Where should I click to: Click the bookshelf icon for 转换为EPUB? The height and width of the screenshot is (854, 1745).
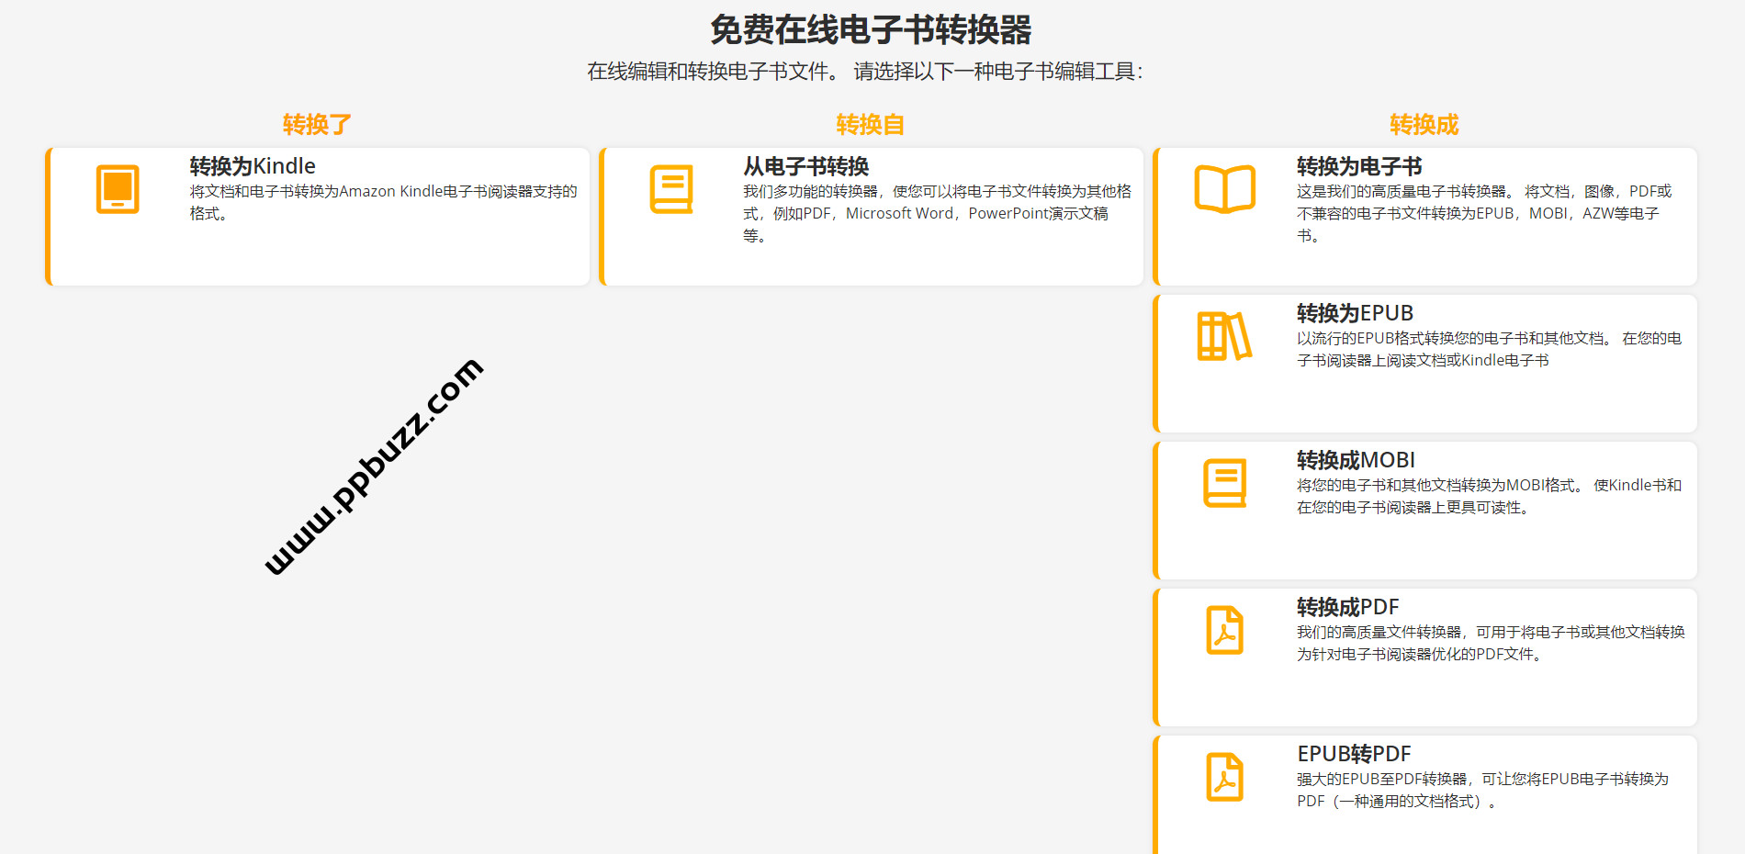(x=1224, y=336)
